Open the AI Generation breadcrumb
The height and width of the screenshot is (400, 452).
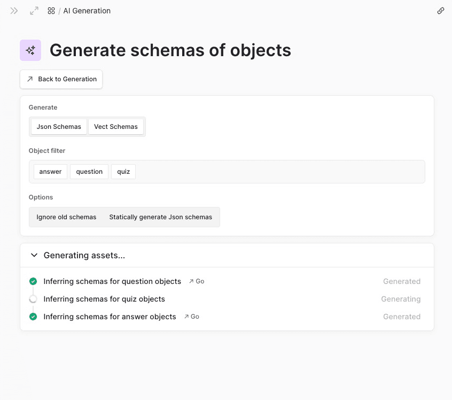pyautogui.click(x=87, y=11)
